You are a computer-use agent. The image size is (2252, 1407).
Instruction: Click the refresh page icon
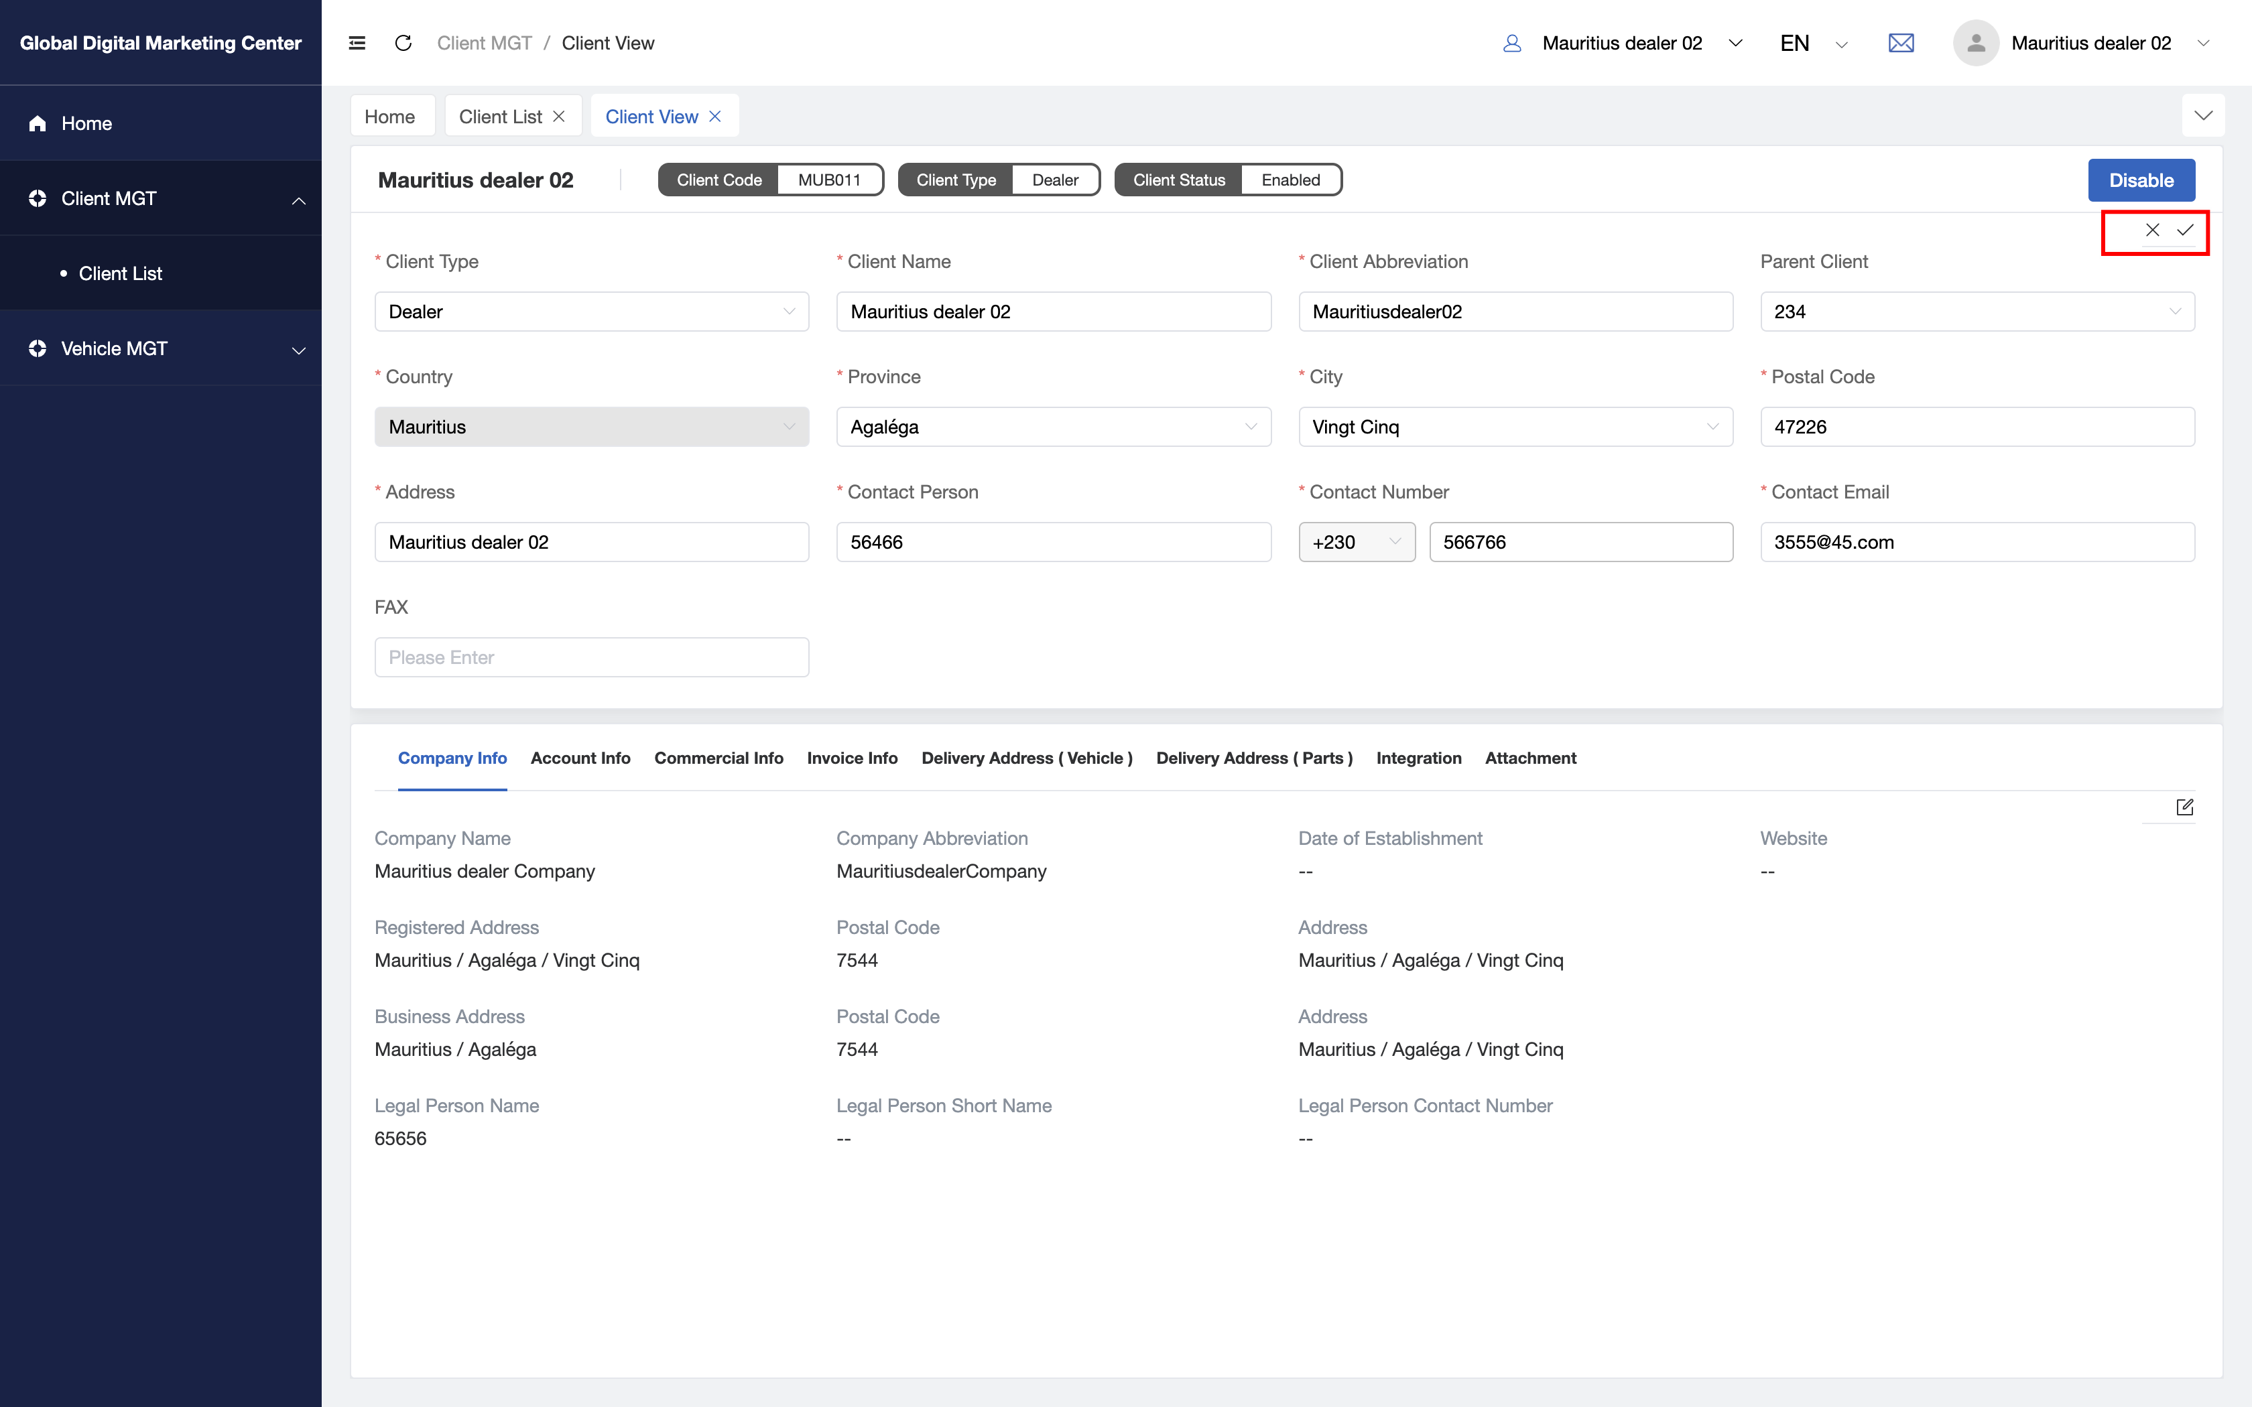click(403, 43)
